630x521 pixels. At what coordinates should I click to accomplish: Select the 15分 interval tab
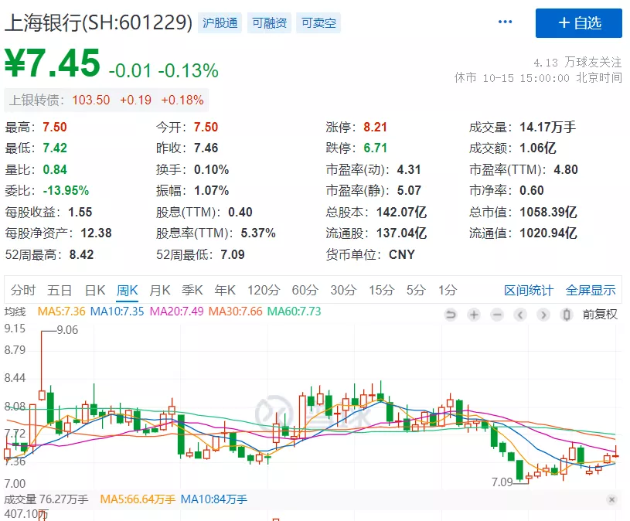[x=382, y=290]
